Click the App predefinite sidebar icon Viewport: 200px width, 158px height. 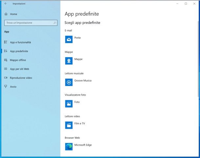6,51
